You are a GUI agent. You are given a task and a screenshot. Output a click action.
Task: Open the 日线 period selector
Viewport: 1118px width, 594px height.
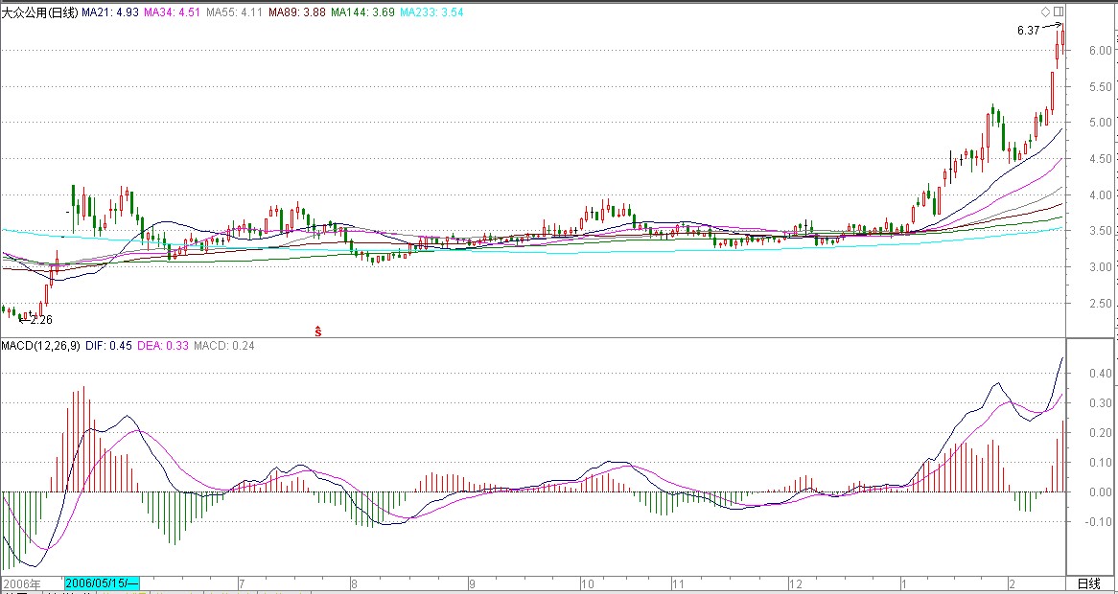1089,583
